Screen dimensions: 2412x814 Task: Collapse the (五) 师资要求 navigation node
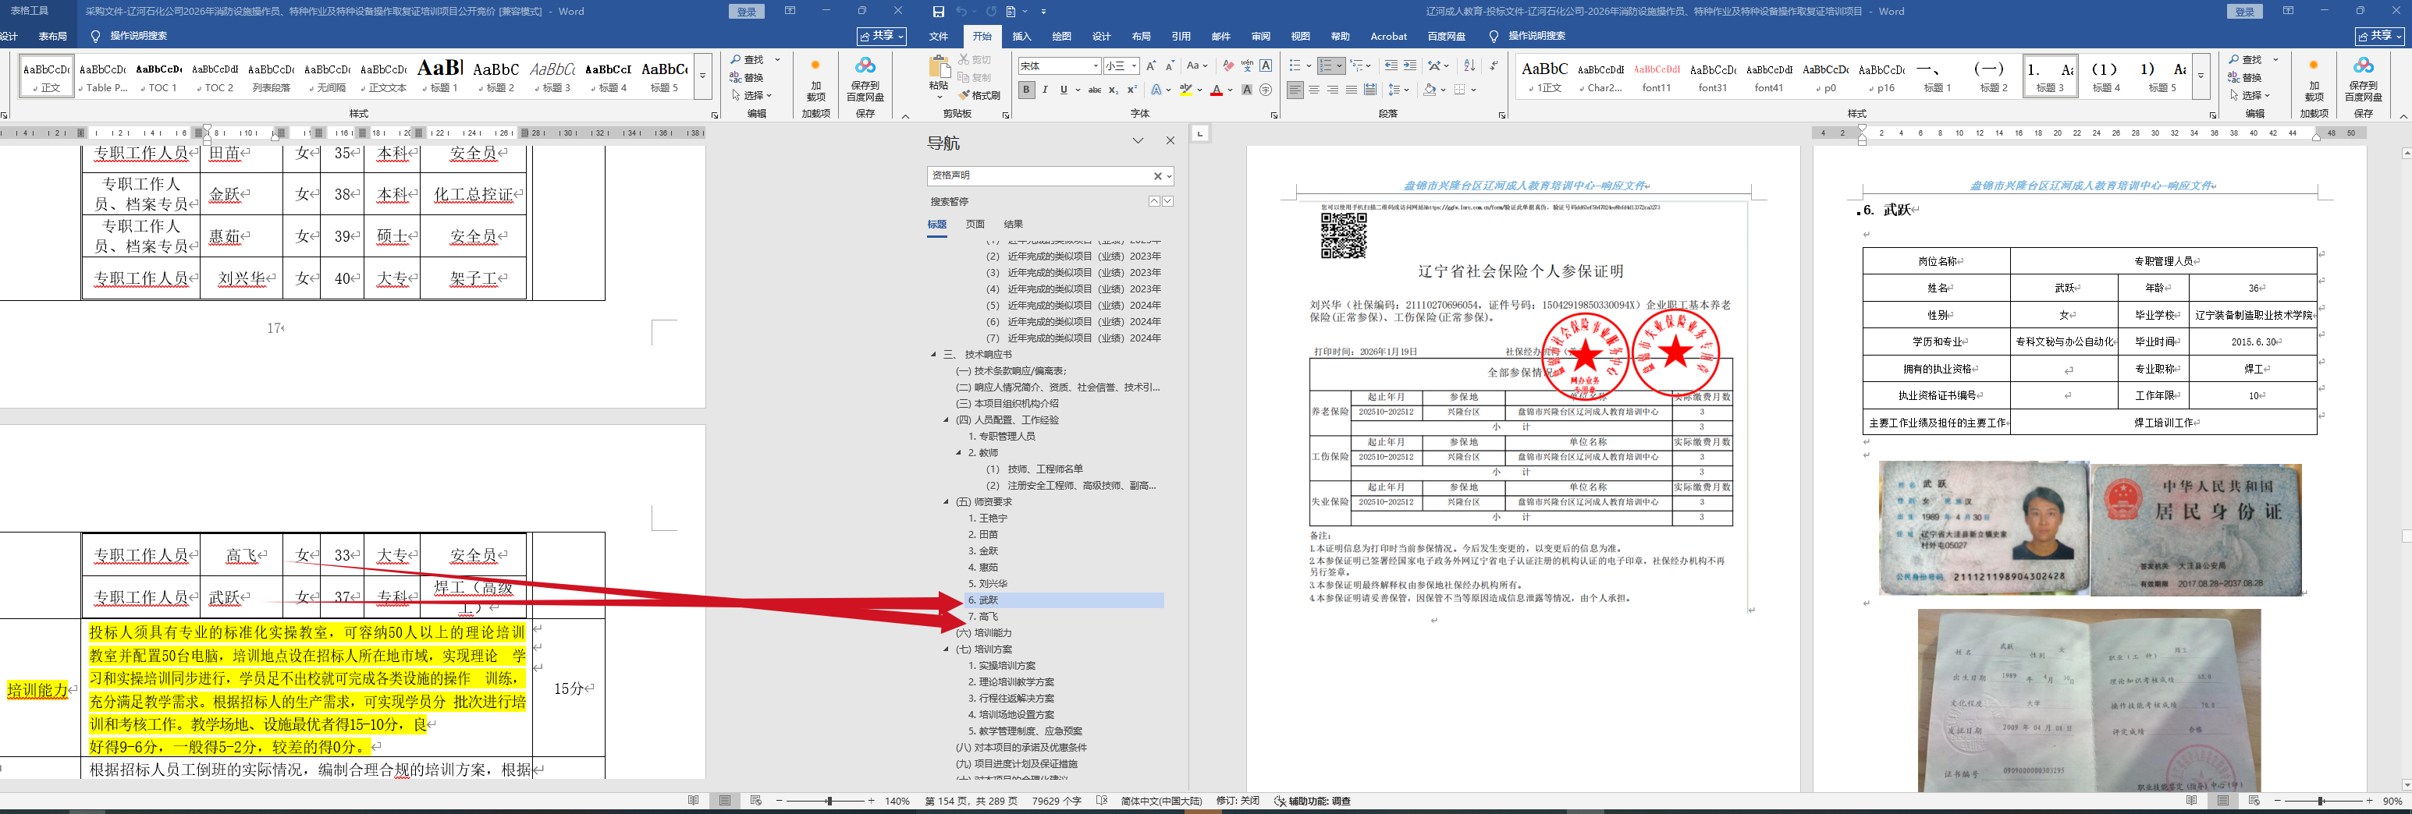tap(947, 502)
